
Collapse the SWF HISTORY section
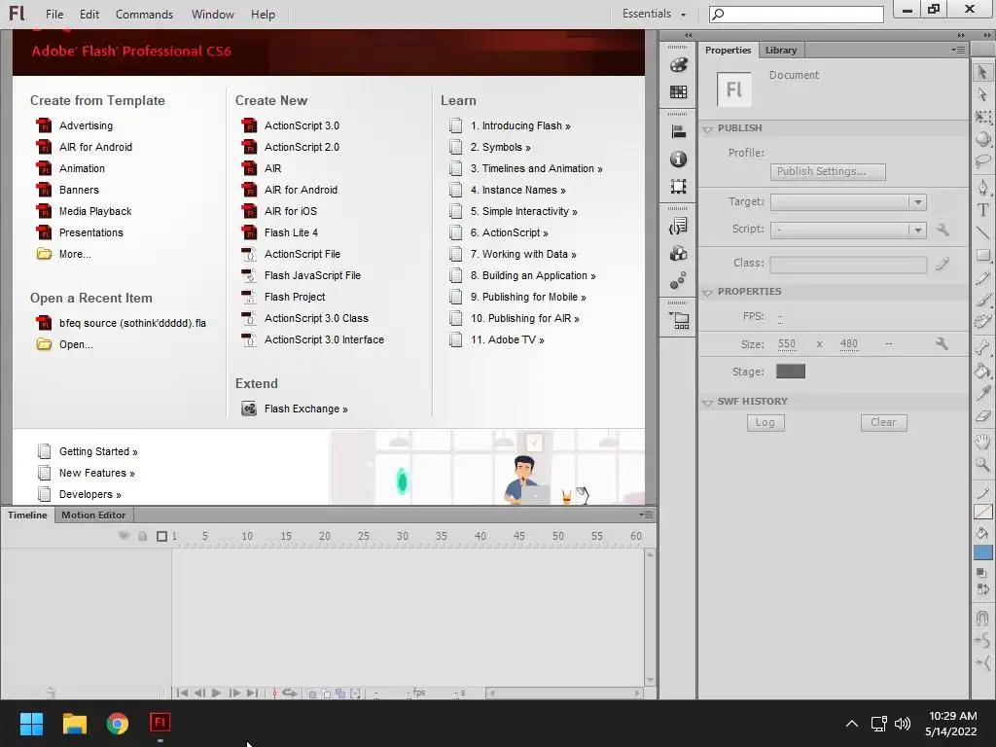click(x=708, y=402)
